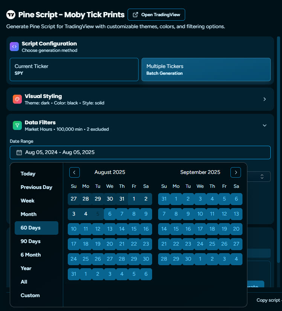The image size is (282, 311).
Task: Select August 6 in the calendar
Action: [110, 214]
